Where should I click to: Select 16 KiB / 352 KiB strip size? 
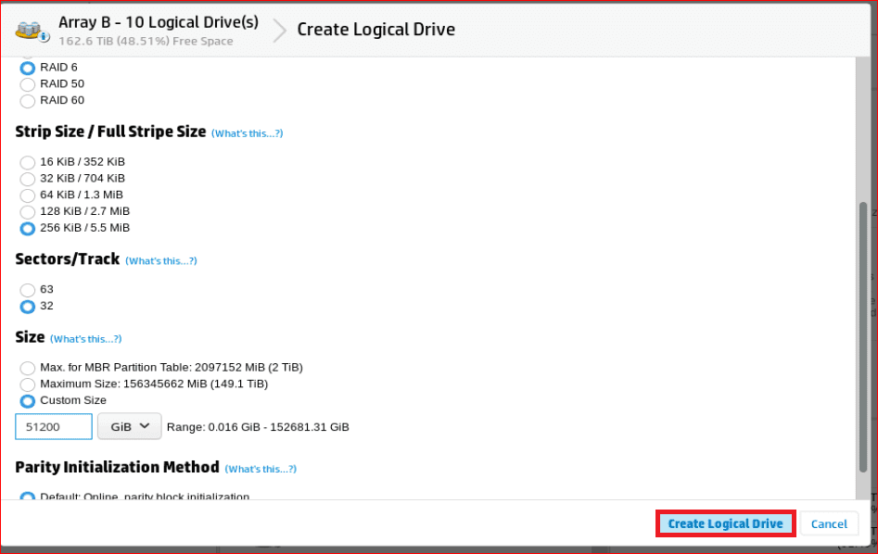pyautogui.click(x=28, y=162)
